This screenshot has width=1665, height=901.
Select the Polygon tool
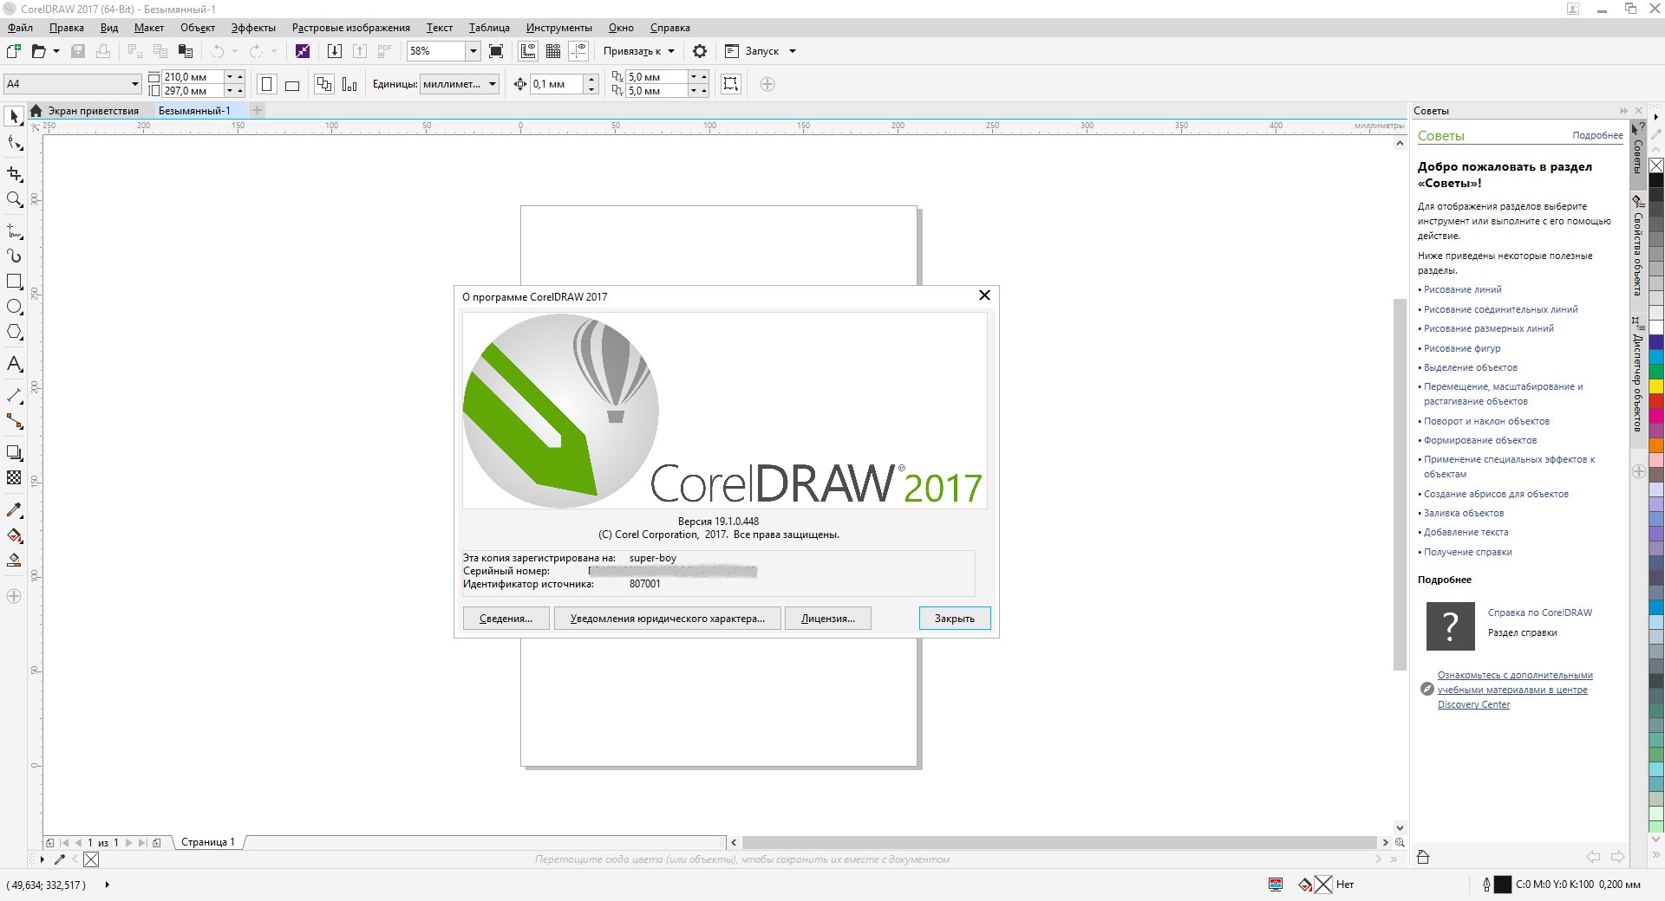tap(14, 333)
